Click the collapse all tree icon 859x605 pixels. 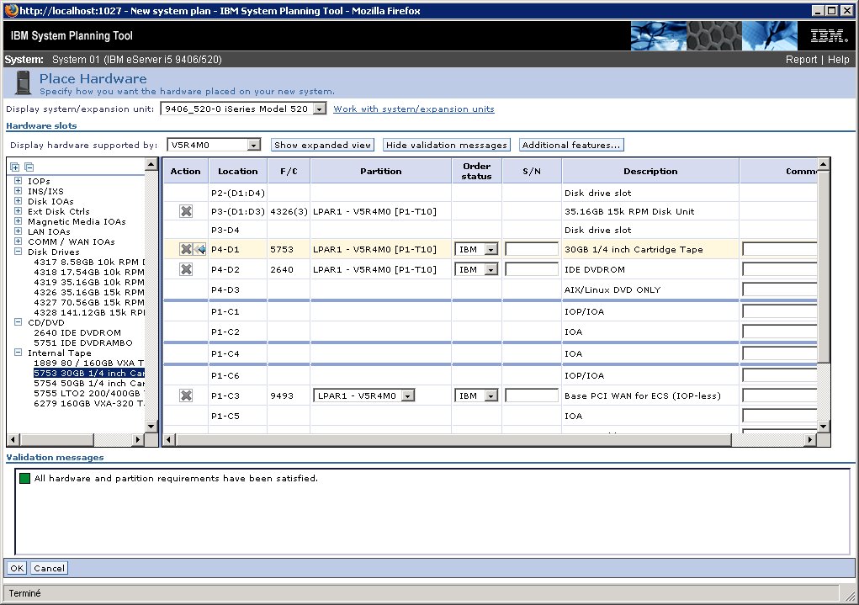tap(29, 167)
